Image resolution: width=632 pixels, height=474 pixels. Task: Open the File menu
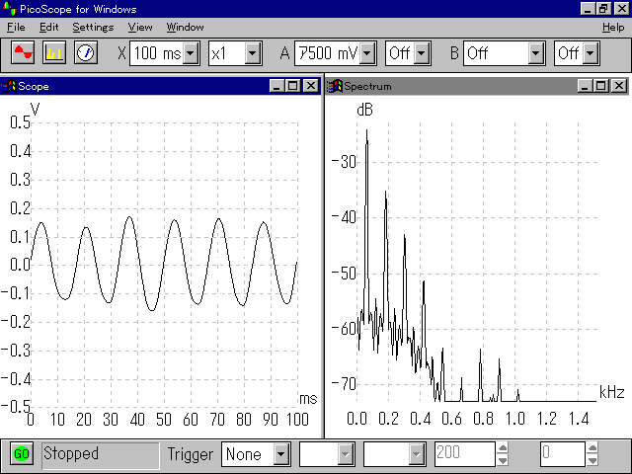(16, 27)
